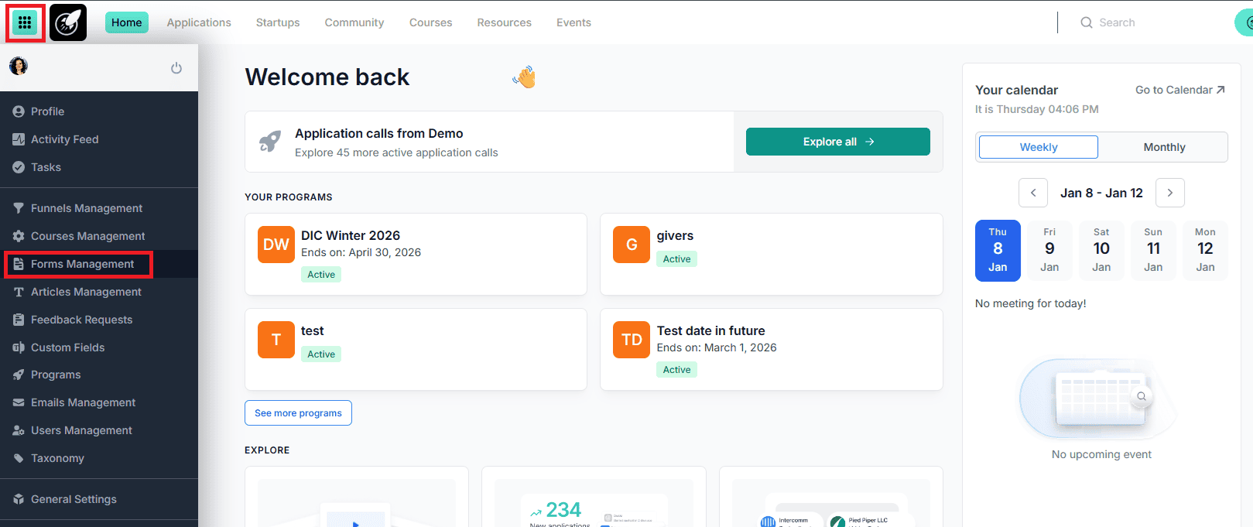This screenshot has width=1253, height=527.
Task: Switch calendar to Weekly view
Action: [x=1038, y=147]
